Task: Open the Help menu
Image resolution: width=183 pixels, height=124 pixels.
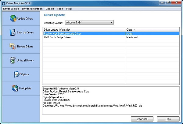Action: [x=69, y=9]
